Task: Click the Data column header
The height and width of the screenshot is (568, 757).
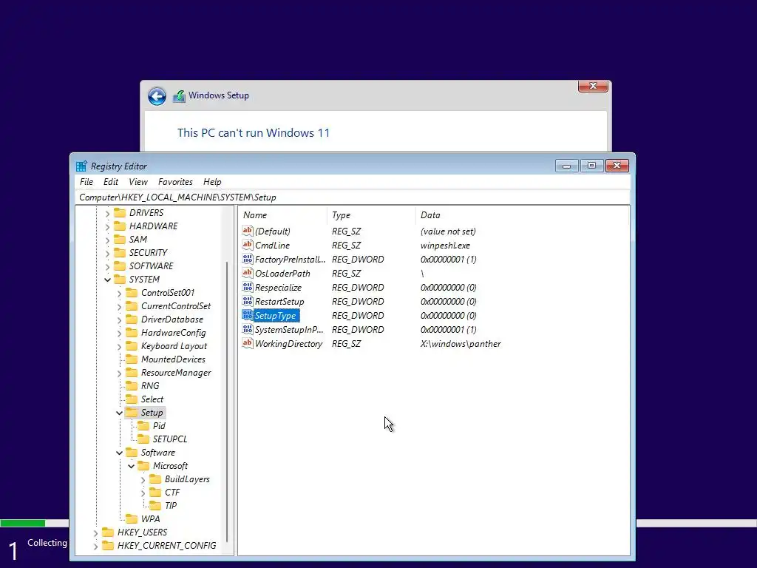Action: 522,215
